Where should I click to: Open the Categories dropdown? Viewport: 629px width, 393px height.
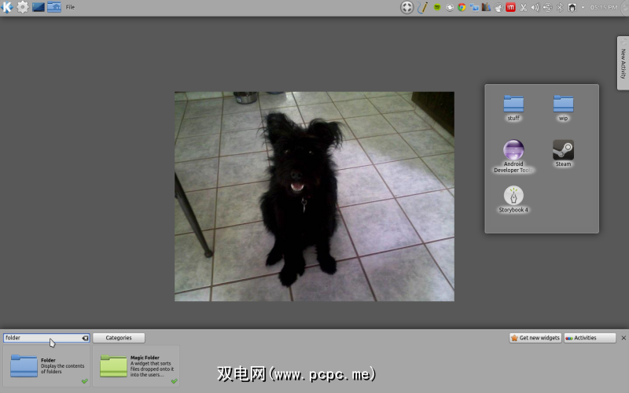(119, 338)
